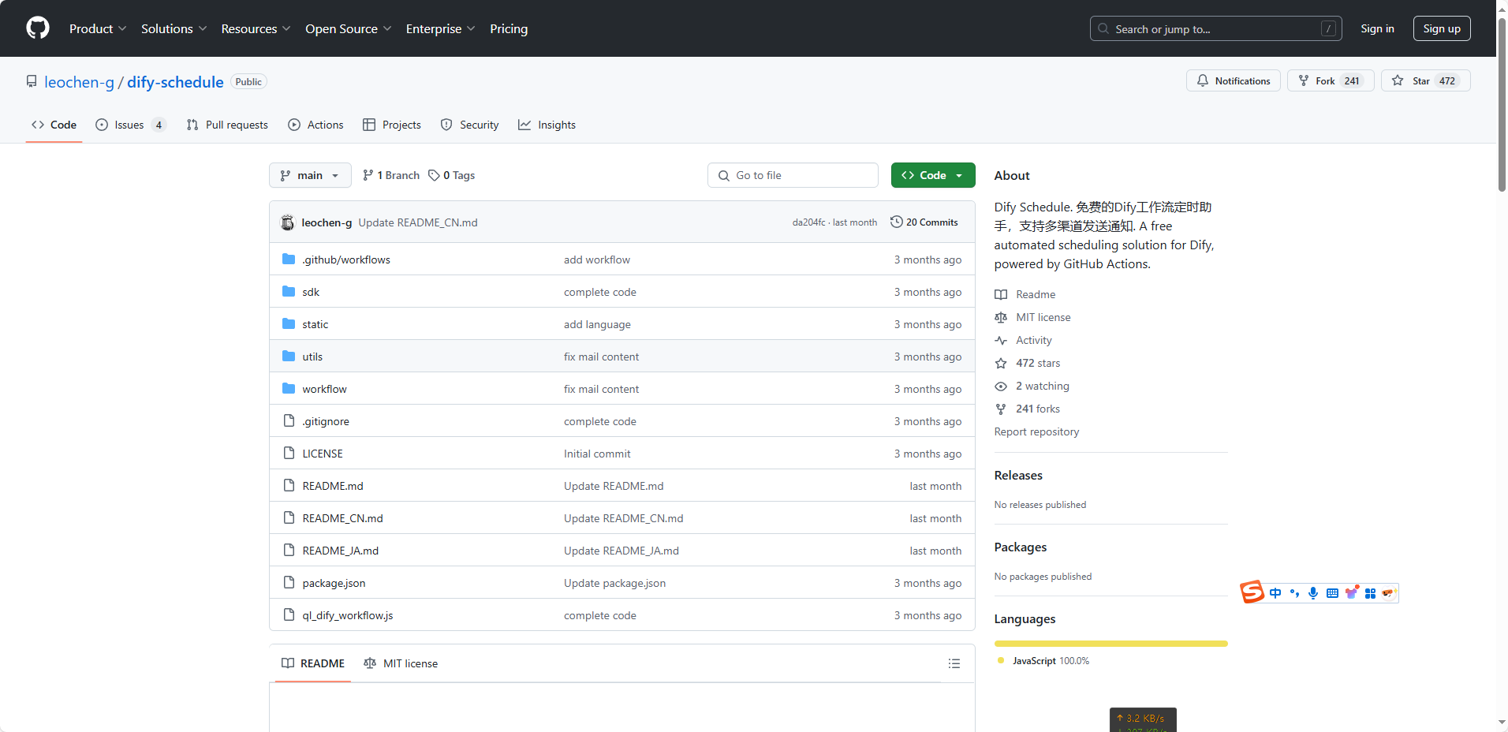1508x732 pixels.
Task: Click the Sign up button
Action: pos(1441,28)
